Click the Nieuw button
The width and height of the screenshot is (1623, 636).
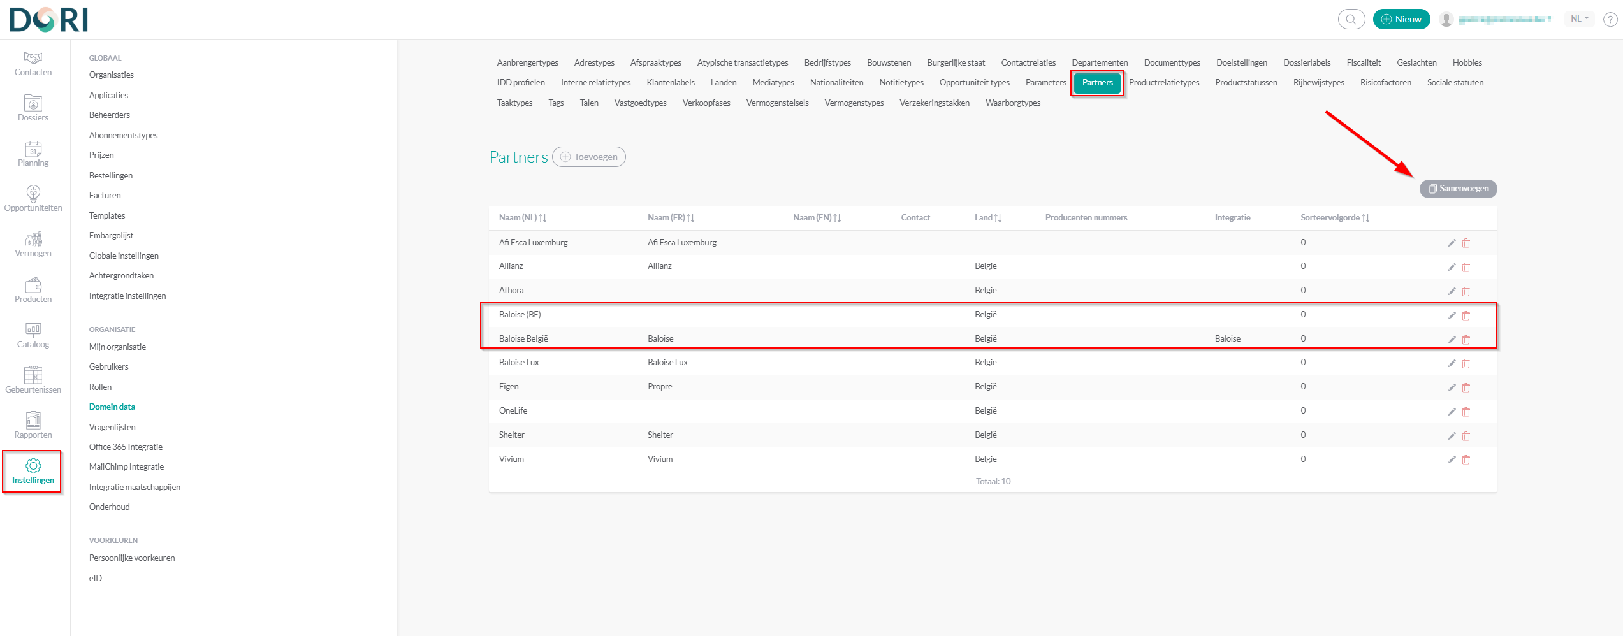tap(1401, 19)
